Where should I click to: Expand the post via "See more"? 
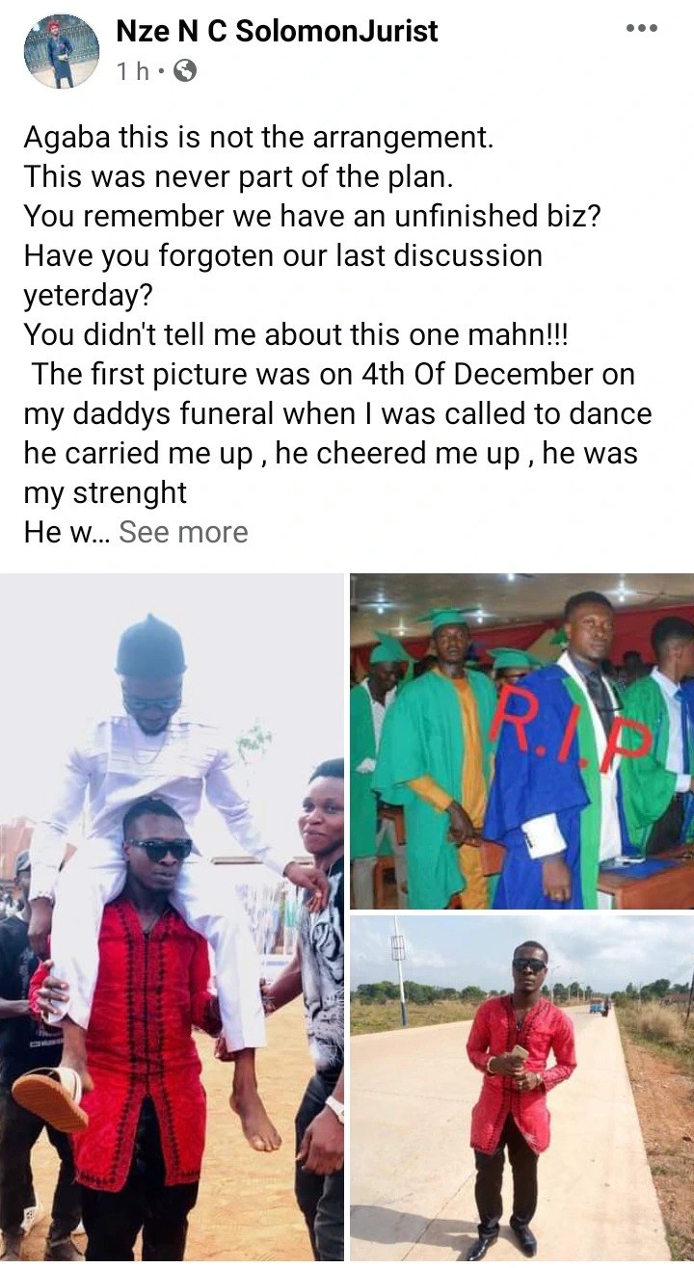coord(183,532)
